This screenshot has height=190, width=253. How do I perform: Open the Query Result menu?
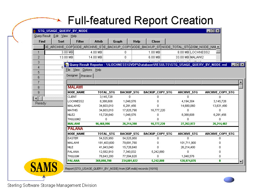tap(42, 36)
